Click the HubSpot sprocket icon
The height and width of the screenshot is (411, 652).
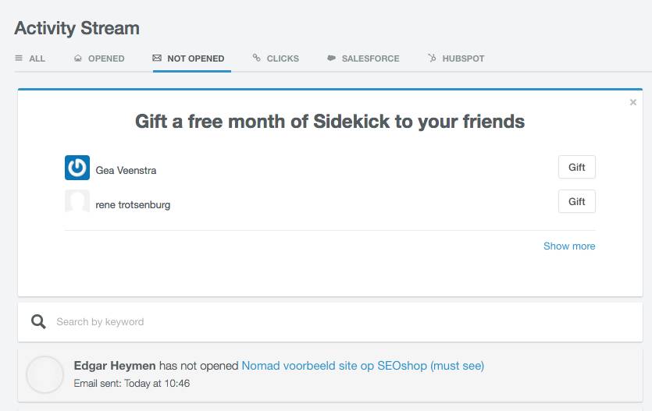(x=432, y=58)
